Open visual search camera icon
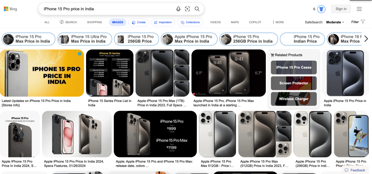 pyautogui.click(x=187, y=9)
